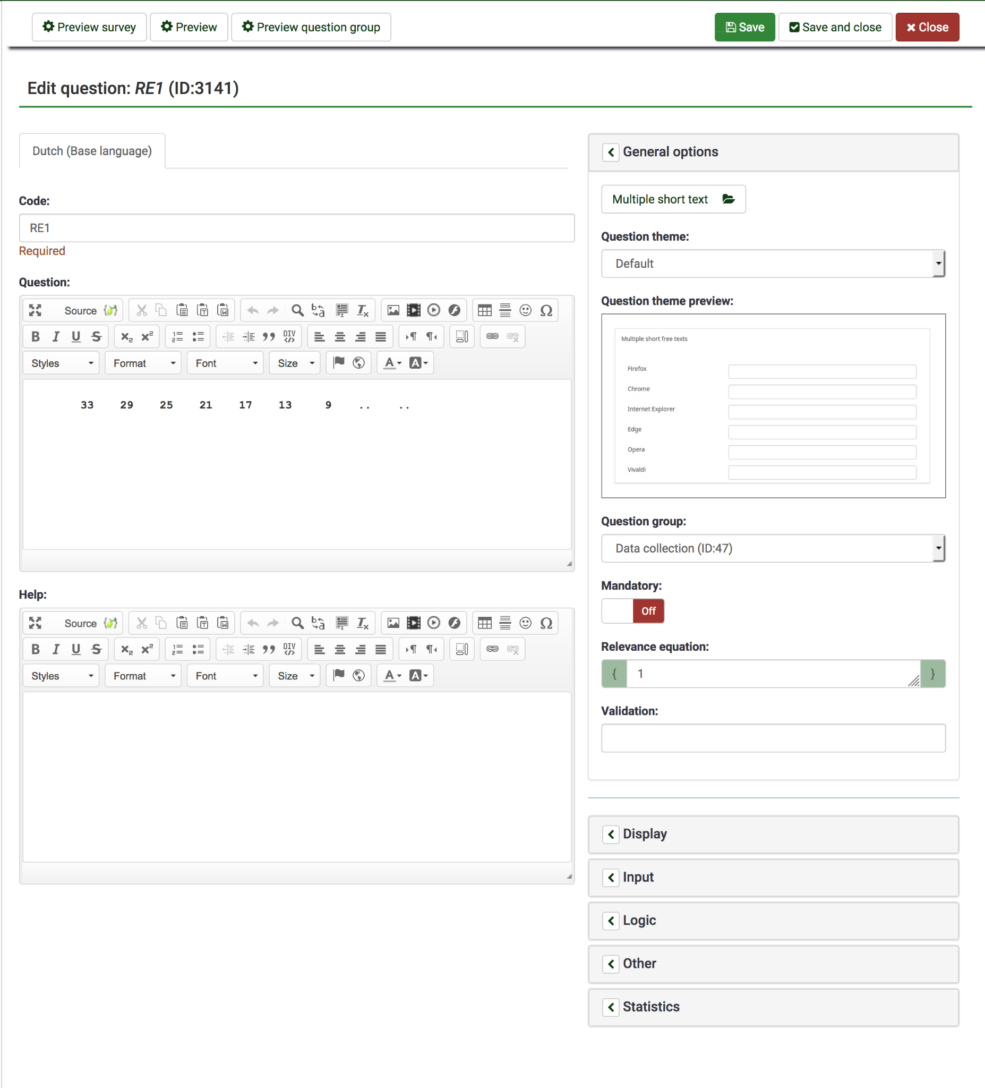Apply superscript in the Help editor
The image size is (985, 1088).
point(147,649)
